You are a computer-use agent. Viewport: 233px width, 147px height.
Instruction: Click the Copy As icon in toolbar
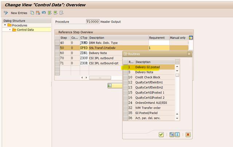[32, 13]
